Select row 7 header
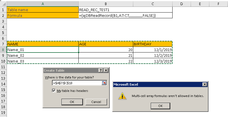This screenshot has width=228, height=117. (x=3, y=44)
